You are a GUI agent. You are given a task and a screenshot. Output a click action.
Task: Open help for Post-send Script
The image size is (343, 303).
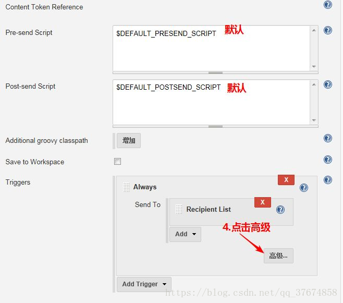pyautogui.click(x=328, y=84)
